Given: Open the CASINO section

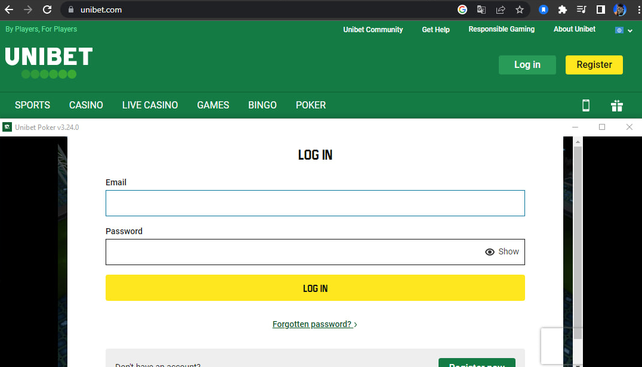Looking at the screenshot, I should [x=86, y=105].
